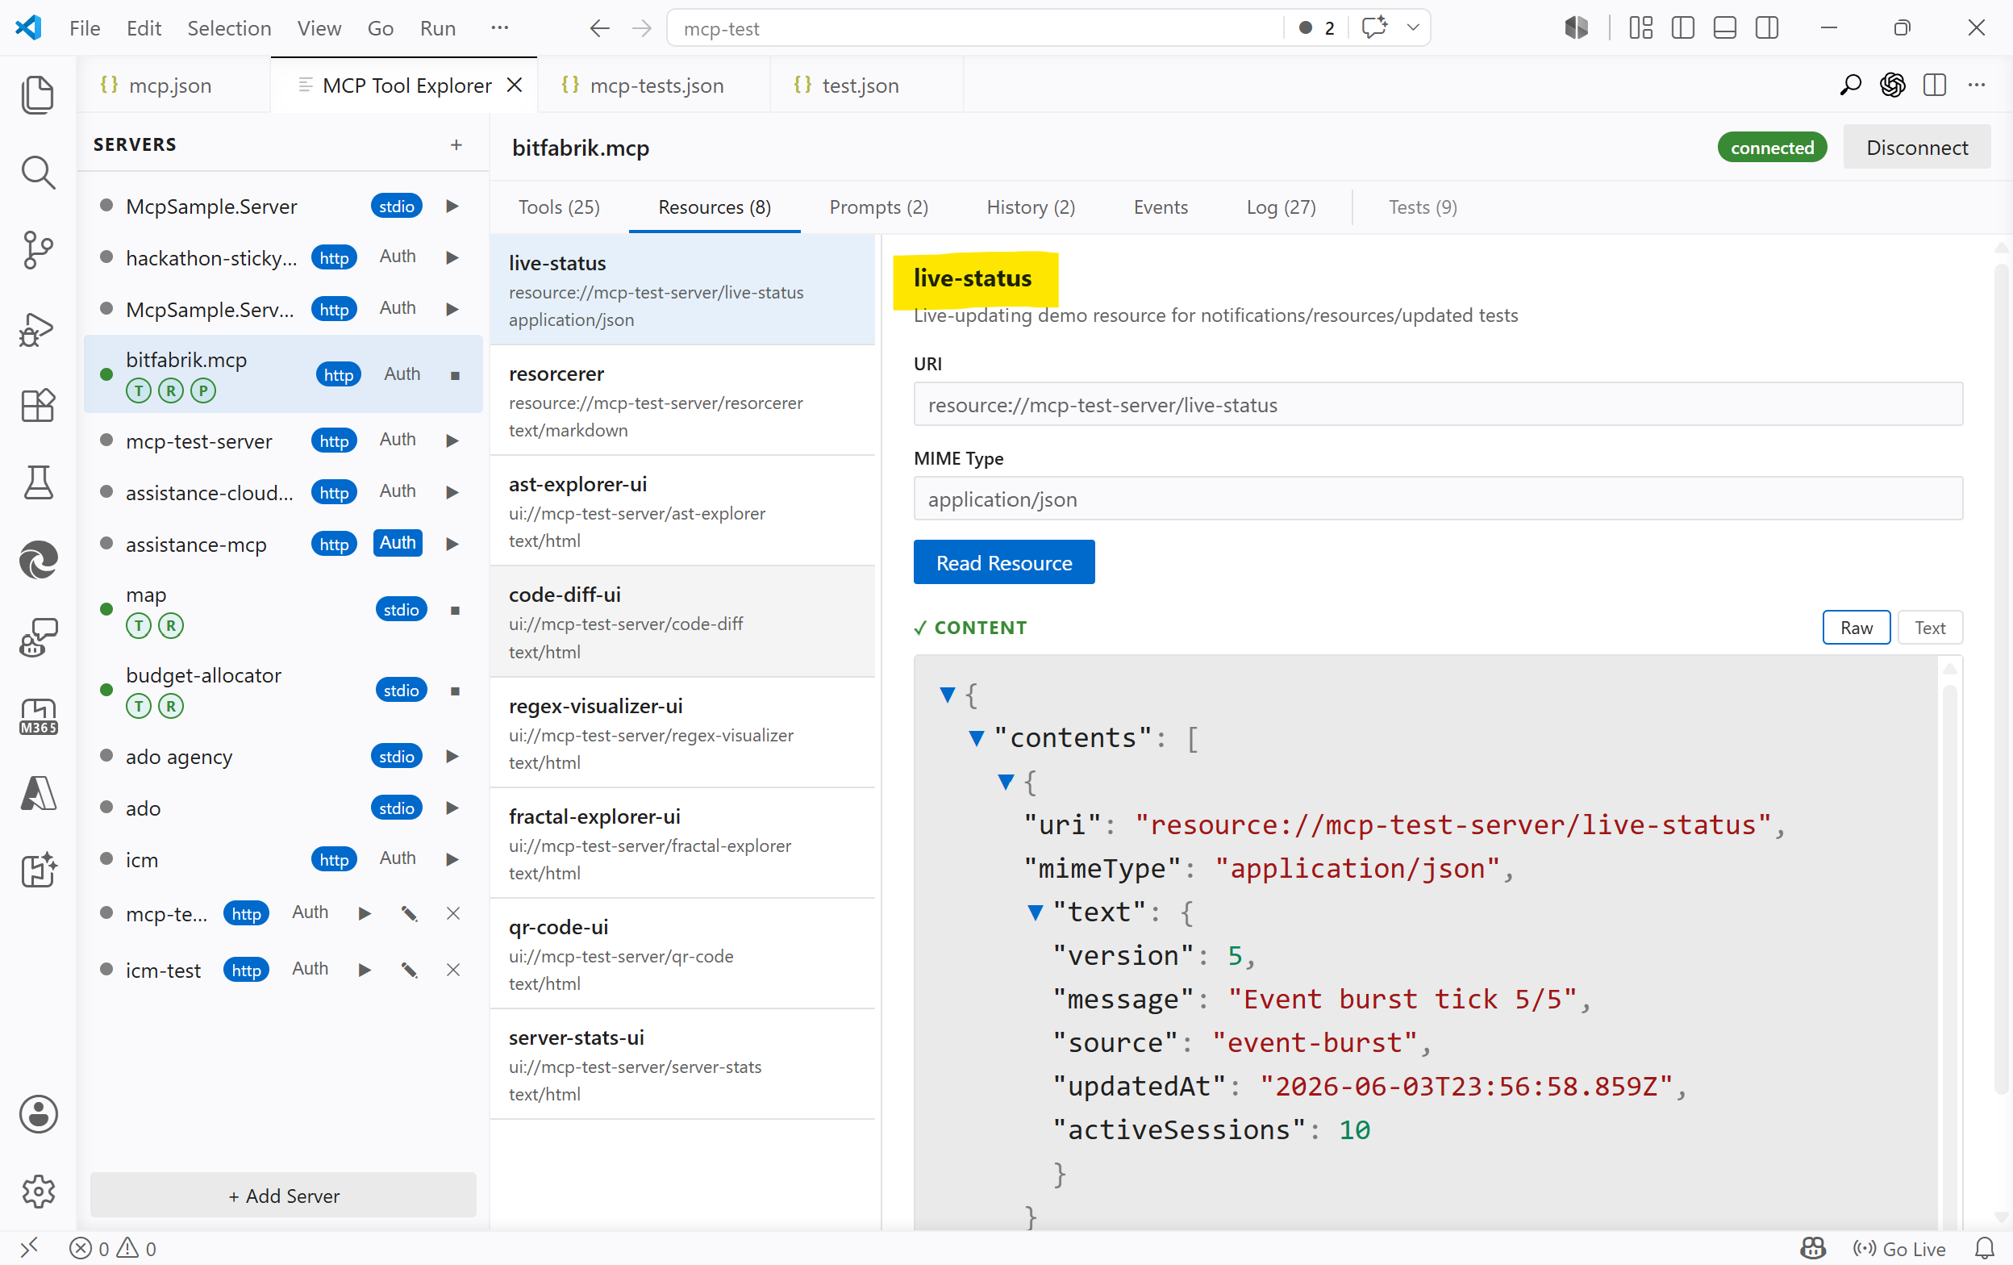Image resolution: width=2013 pixels, height=1265 pixels.
Task: Toggle the secondary side bar
Action: (x=1766, y=28)
